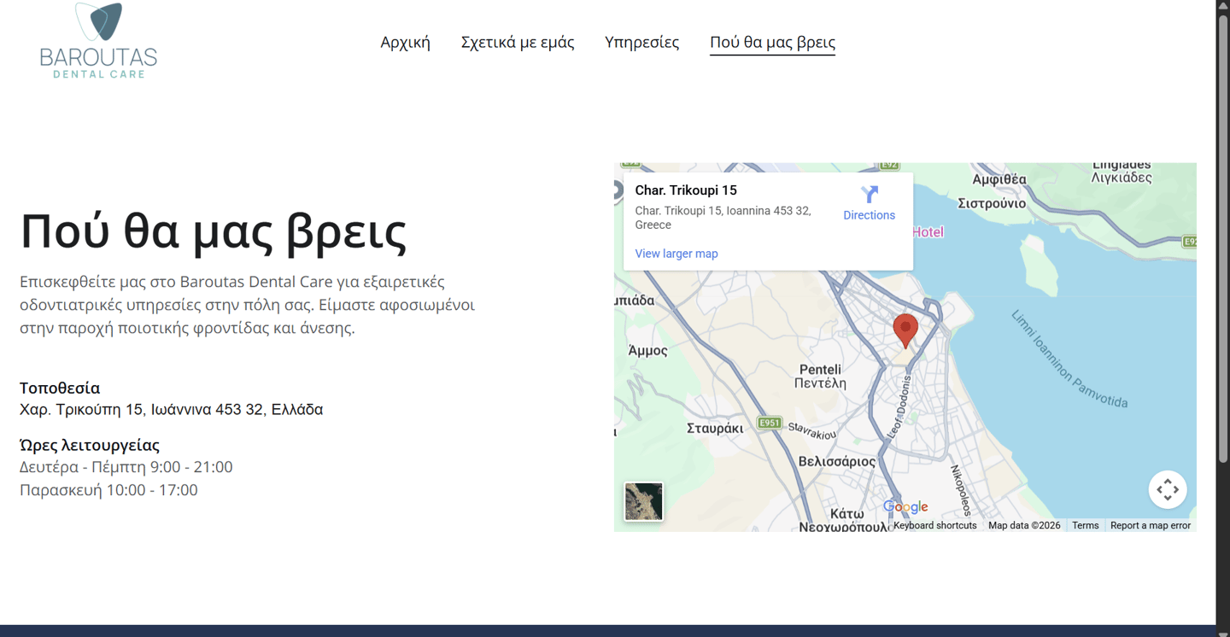Click the Char. Trikoupi 15 map title
Image resolution: width=1230 pixels, height=637 pixels.
pos(686,190)
